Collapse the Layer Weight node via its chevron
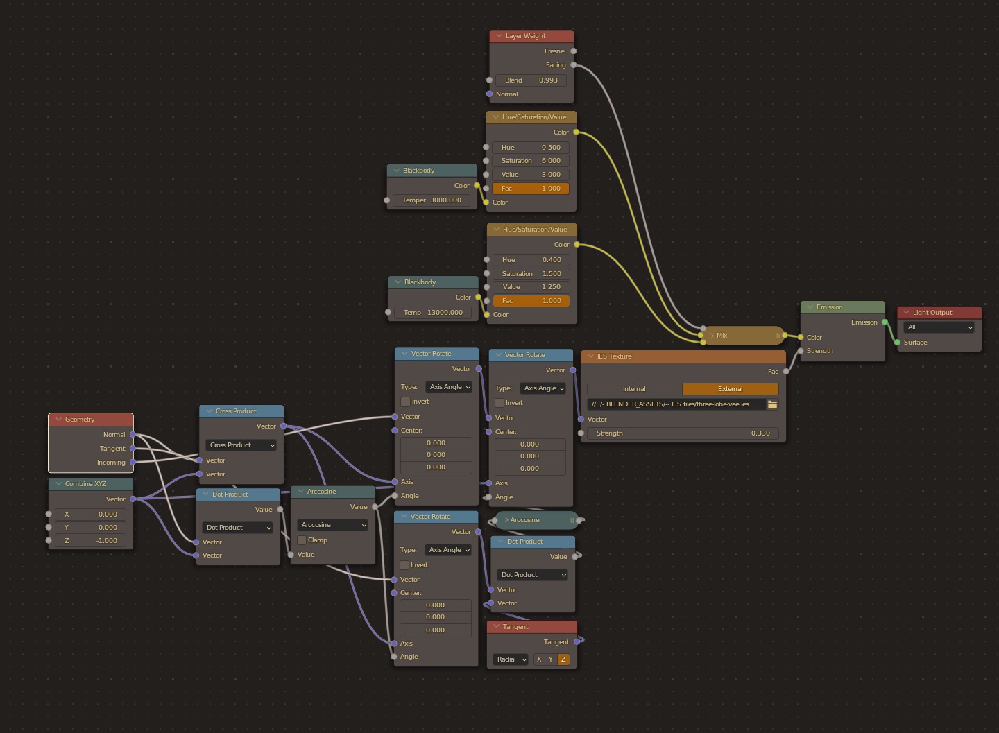Screen dimensions: 999x733 [x=499, y=36]
